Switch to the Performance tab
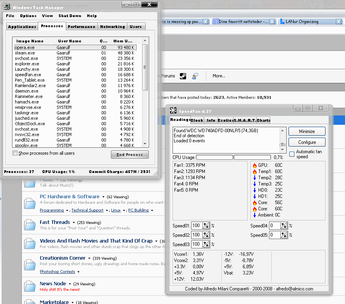 point(82,26)
